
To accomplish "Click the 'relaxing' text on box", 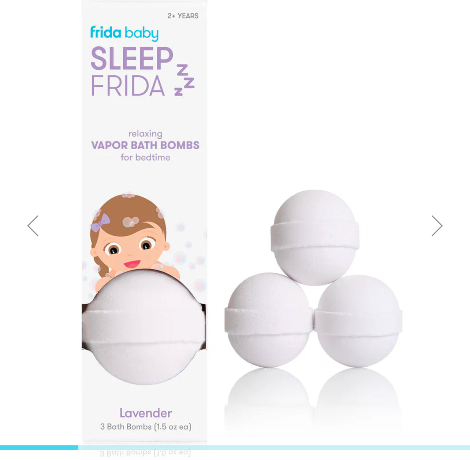I will tap(145, 134).
